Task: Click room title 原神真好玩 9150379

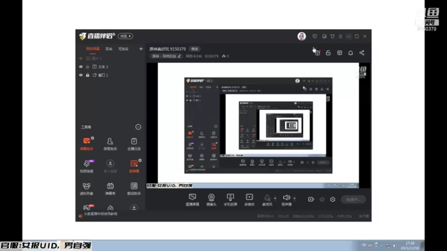Action: (x=168, y=49)
